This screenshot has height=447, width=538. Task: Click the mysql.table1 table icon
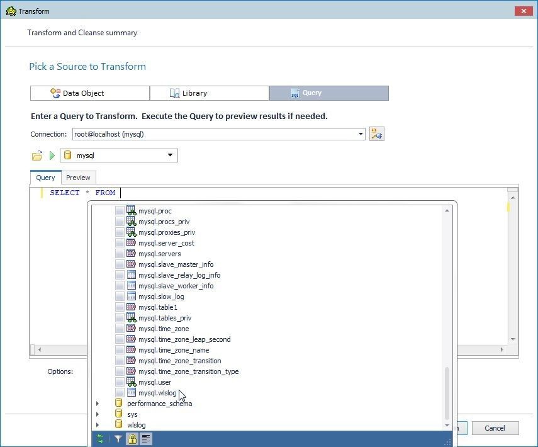(131, 307)
